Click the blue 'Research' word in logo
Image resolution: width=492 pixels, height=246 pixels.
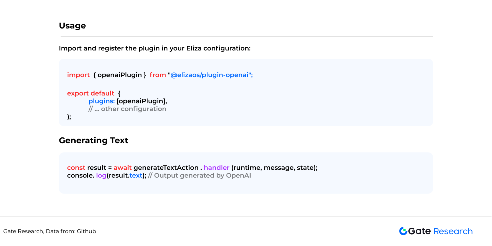coord(453,231)
